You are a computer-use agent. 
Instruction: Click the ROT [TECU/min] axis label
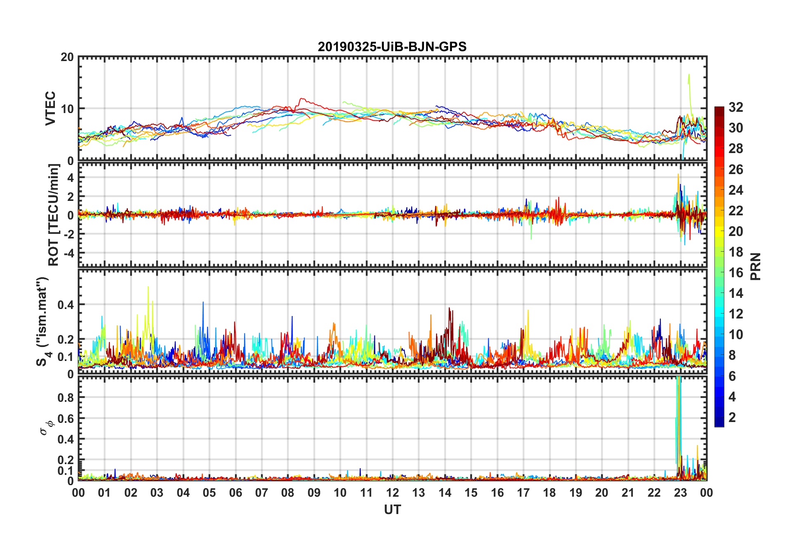pyautogui.click(x=54, y=215)
